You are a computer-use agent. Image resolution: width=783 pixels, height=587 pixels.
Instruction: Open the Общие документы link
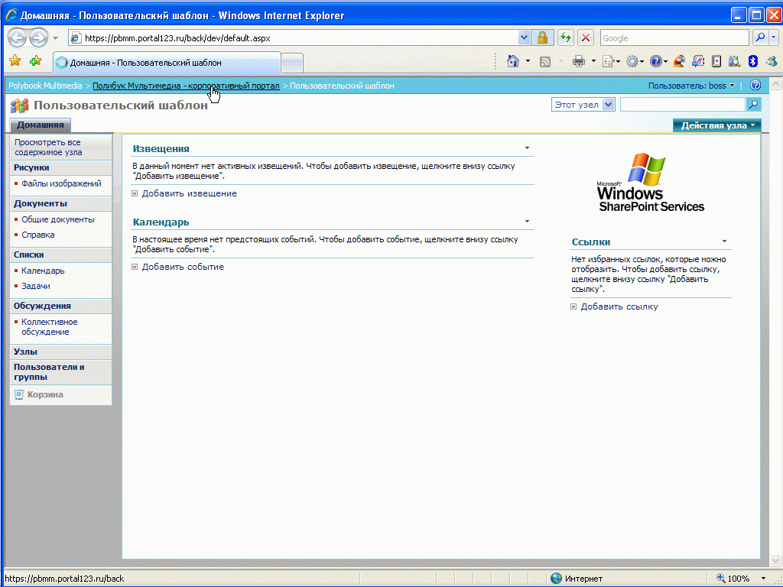tap(58, 219)
